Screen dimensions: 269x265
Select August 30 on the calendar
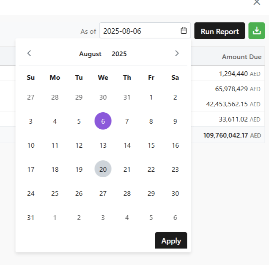click(x=175, y=194)
